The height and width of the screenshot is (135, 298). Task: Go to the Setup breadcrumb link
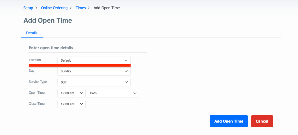click(x=28, y=8)
